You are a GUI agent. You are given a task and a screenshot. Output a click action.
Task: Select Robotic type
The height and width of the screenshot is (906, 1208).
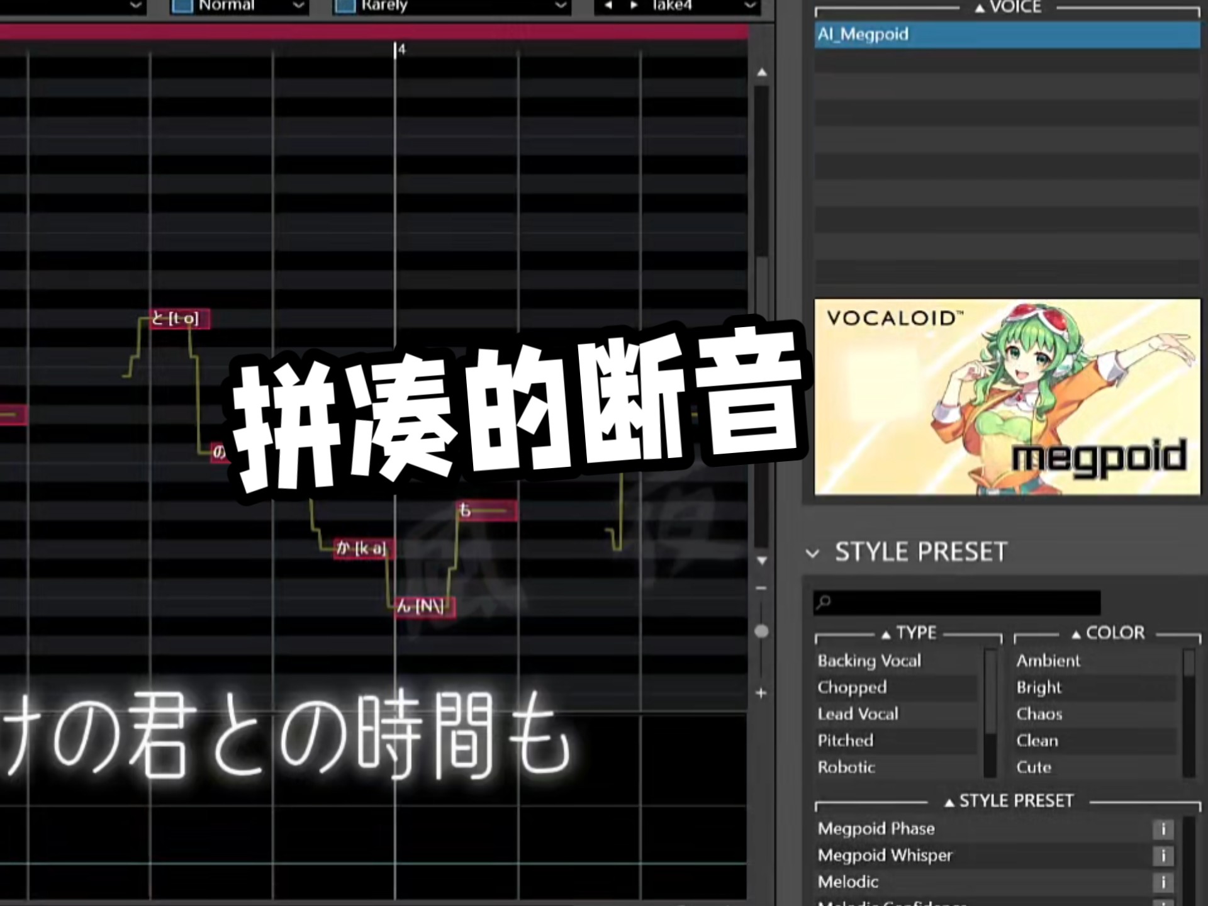pyautogui.click(x=897, y=768)
